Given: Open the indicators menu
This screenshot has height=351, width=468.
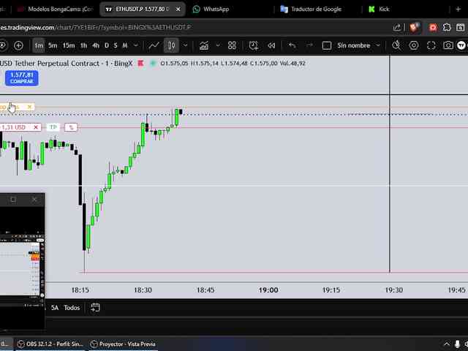Looking at the screenshot, I should point(204,45).
